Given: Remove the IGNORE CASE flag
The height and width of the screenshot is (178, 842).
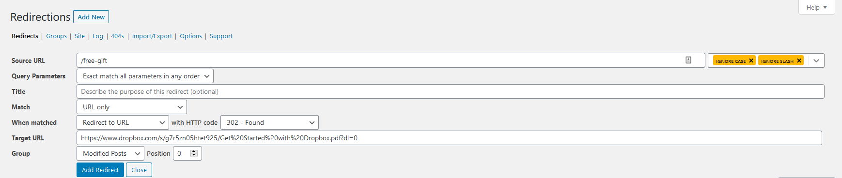Looking at the screenshot, I should pos(751,60).
